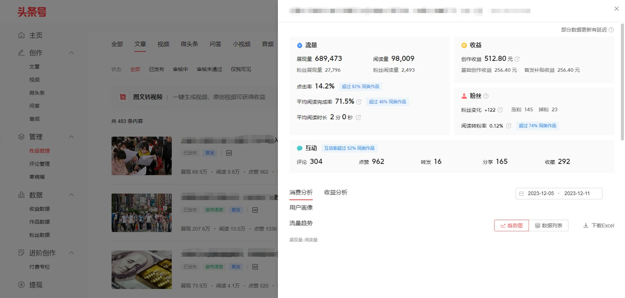
Task: Click the 创作 pencil icon
Action: [21, 52]
